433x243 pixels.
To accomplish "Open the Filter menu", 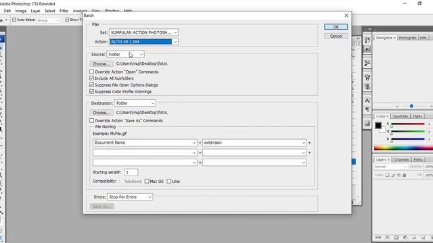I will (64, 11).
